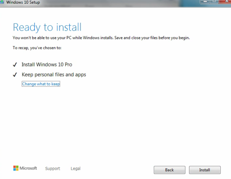Image resolution: width=231 pixels, height=179 pixels.
Task: Minimize the Windows 10 Setup window
Action: [x=205, y=1]
